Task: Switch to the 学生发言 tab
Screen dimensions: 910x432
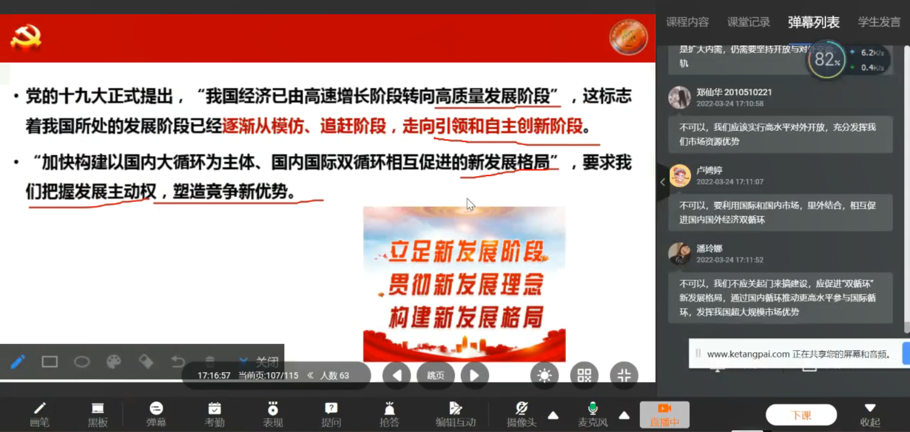Action: click(879, 22)
